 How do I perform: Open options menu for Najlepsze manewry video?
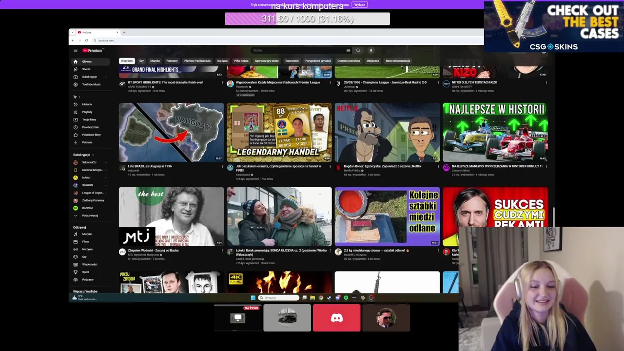point(546,167)
